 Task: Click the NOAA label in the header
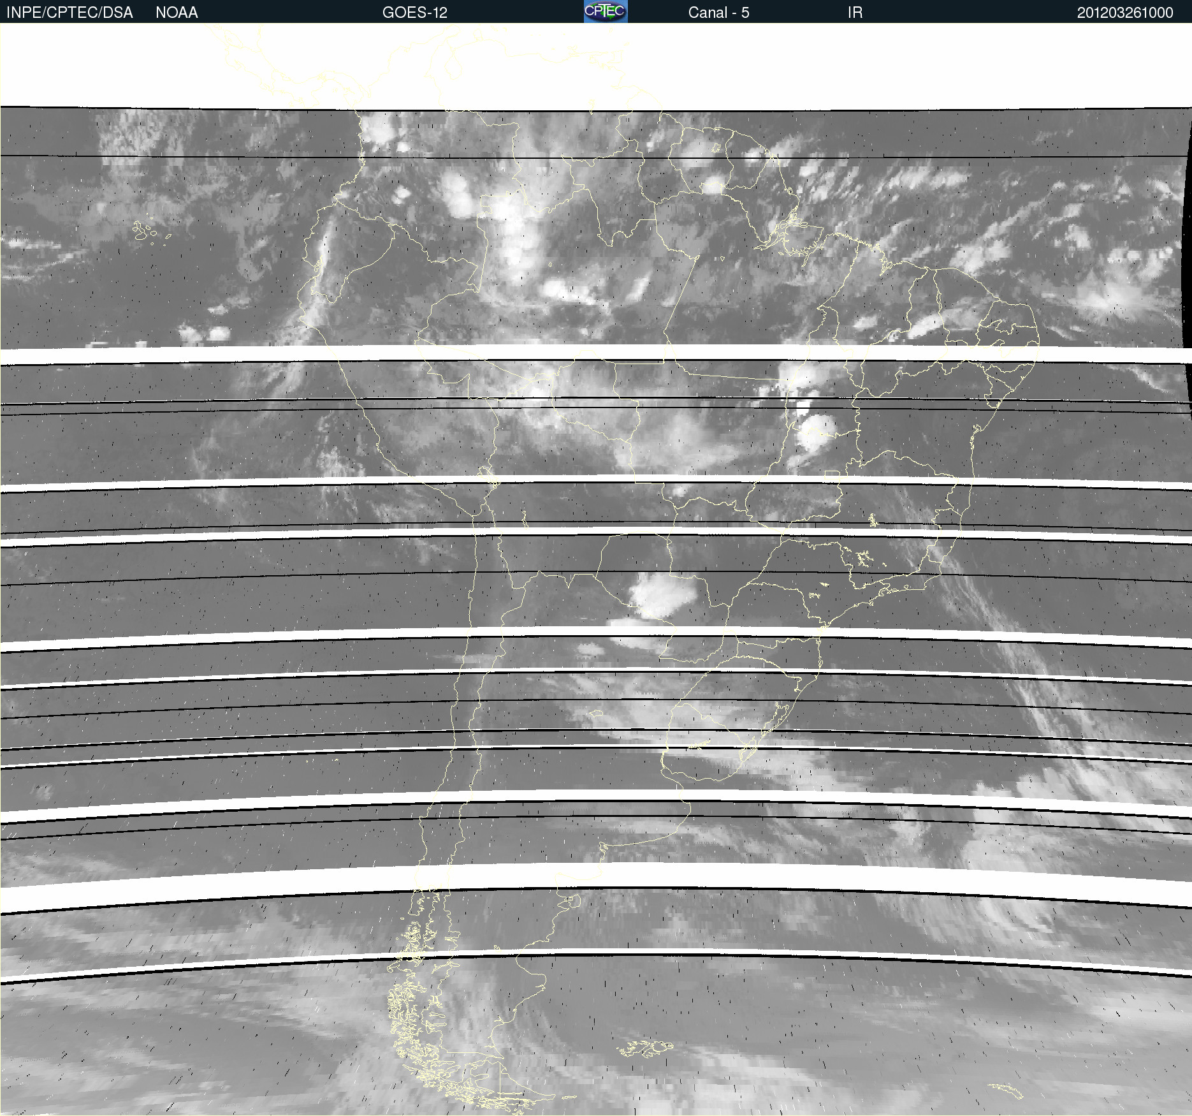pos(177,13)
